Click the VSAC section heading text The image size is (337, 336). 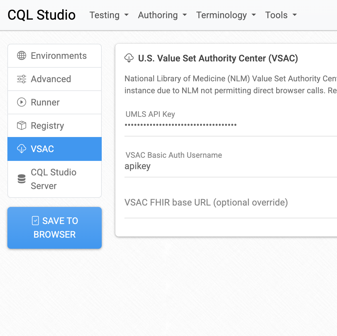click(x=218, y=58)
